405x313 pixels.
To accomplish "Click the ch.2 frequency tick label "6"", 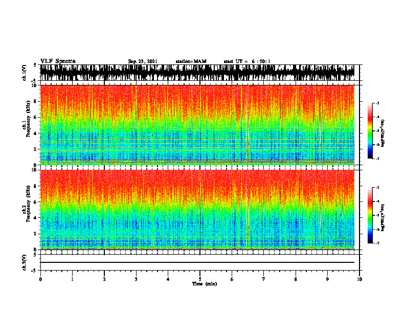I will (x=36, y=202).
